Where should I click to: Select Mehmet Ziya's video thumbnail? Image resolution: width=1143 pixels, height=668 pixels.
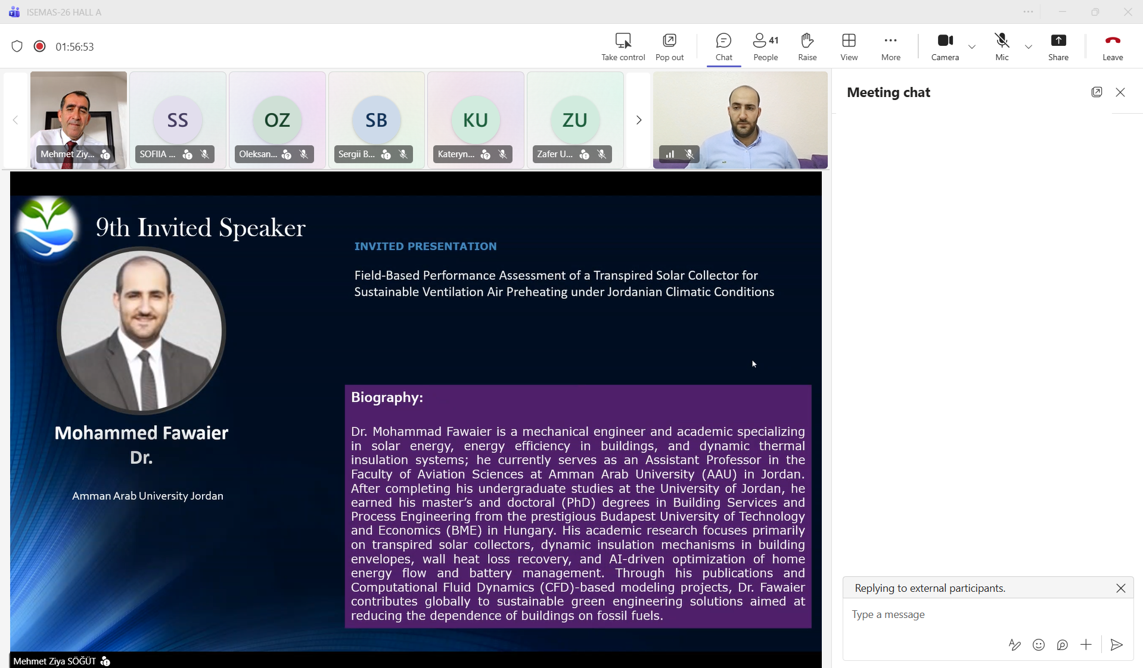[x=79, y=120]
